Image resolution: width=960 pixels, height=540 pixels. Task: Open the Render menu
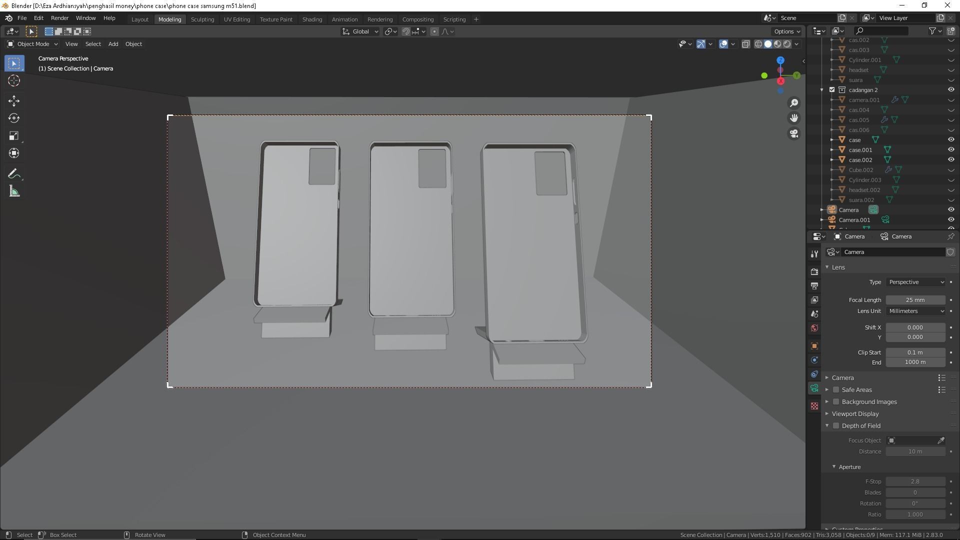pos(59,18)
